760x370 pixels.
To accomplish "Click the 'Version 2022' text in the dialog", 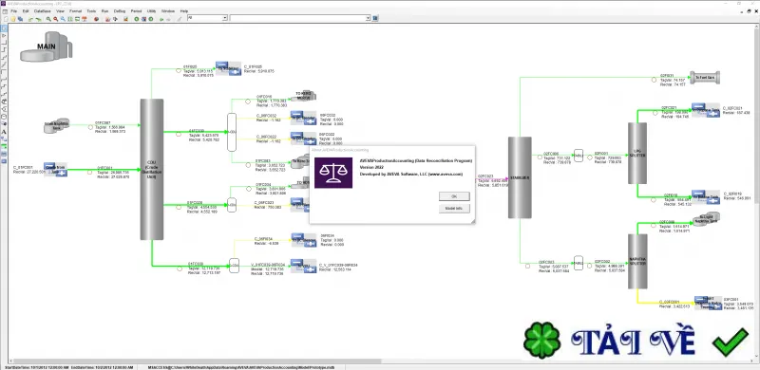I will click(371, 167).
